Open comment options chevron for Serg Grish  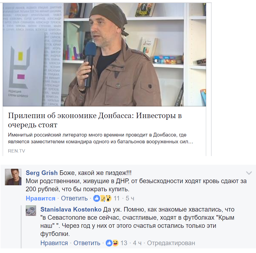coord(249,173)
